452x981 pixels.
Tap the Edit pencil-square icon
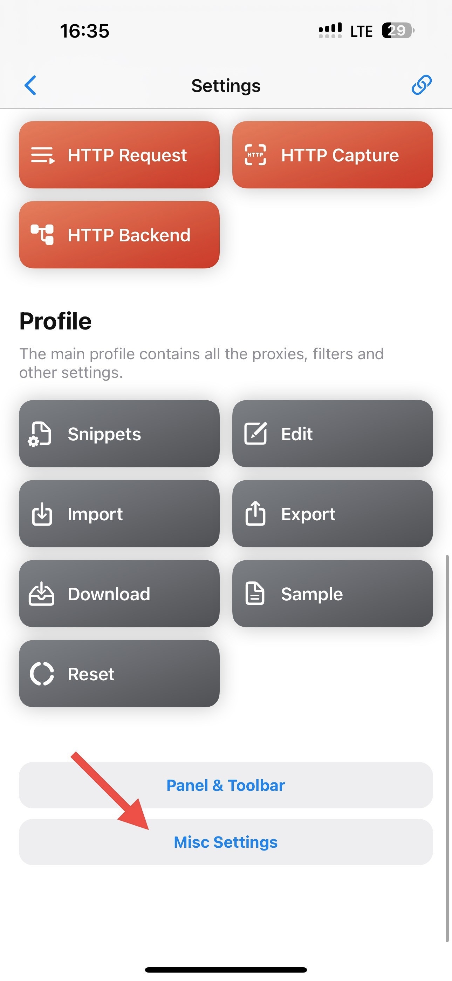[255, 433]
